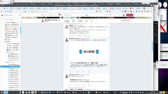The width and height of the screenshot is (168, 94).
Task: Open Twitter 通知 notifications
Action: (60, 15)
